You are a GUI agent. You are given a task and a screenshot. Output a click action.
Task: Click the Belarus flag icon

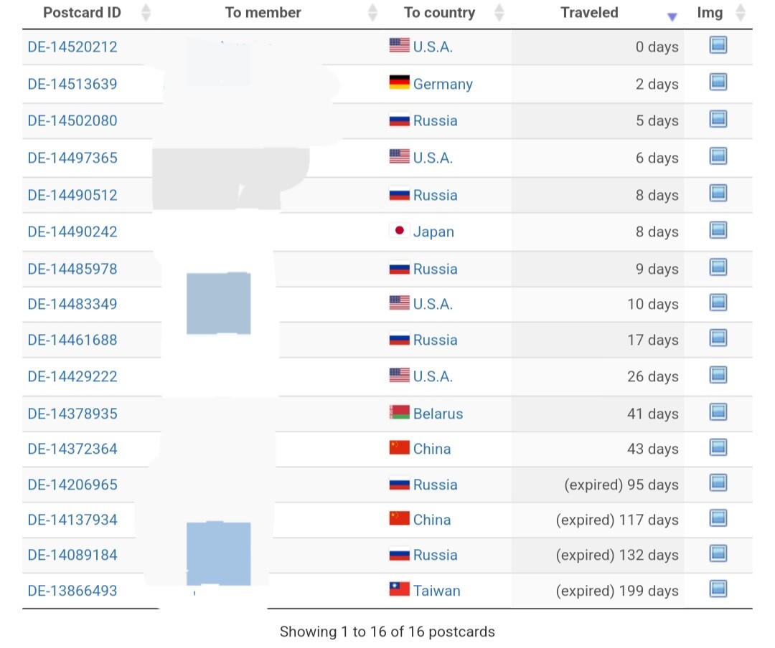pos(399,413)
